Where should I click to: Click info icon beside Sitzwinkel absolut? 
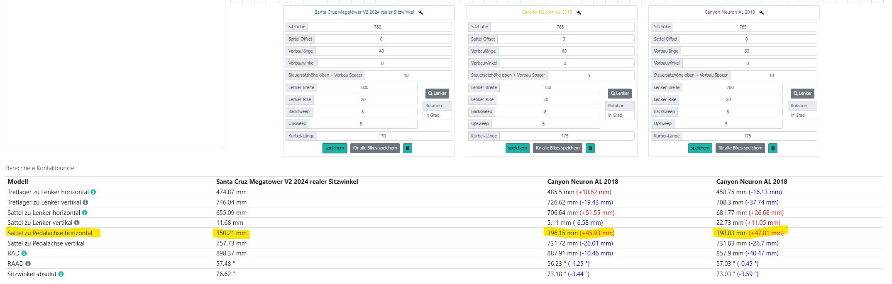click(61, 274)
